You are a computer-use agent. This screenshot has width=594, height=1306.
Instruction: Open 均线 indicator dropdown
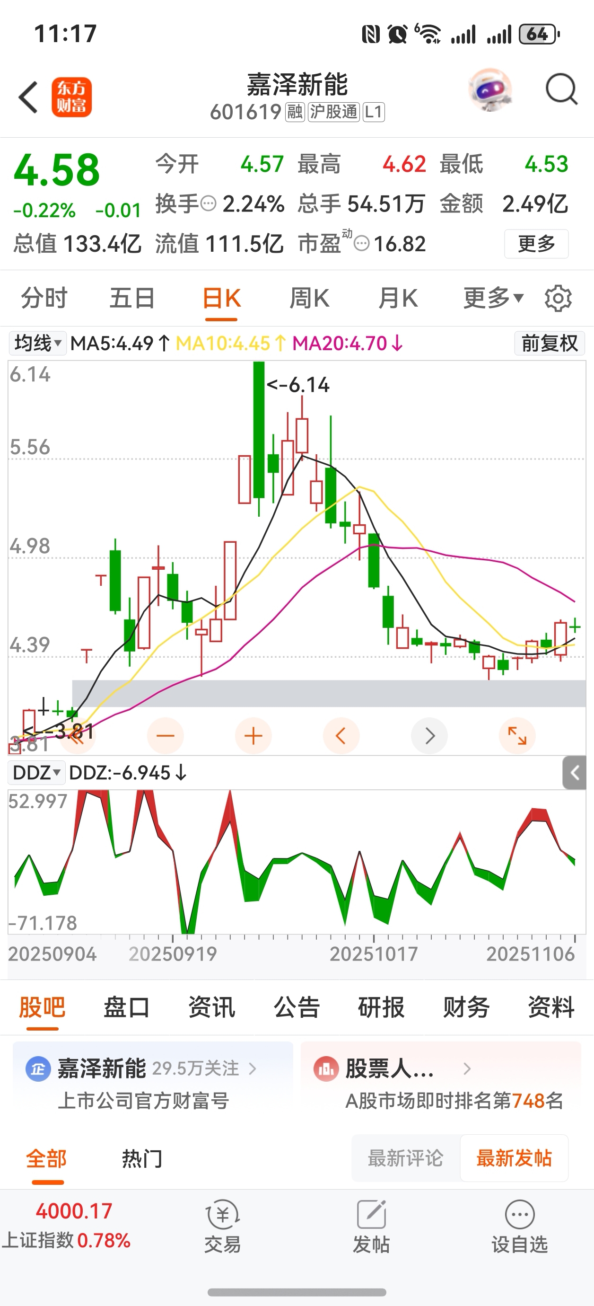(x=37, y=343)
